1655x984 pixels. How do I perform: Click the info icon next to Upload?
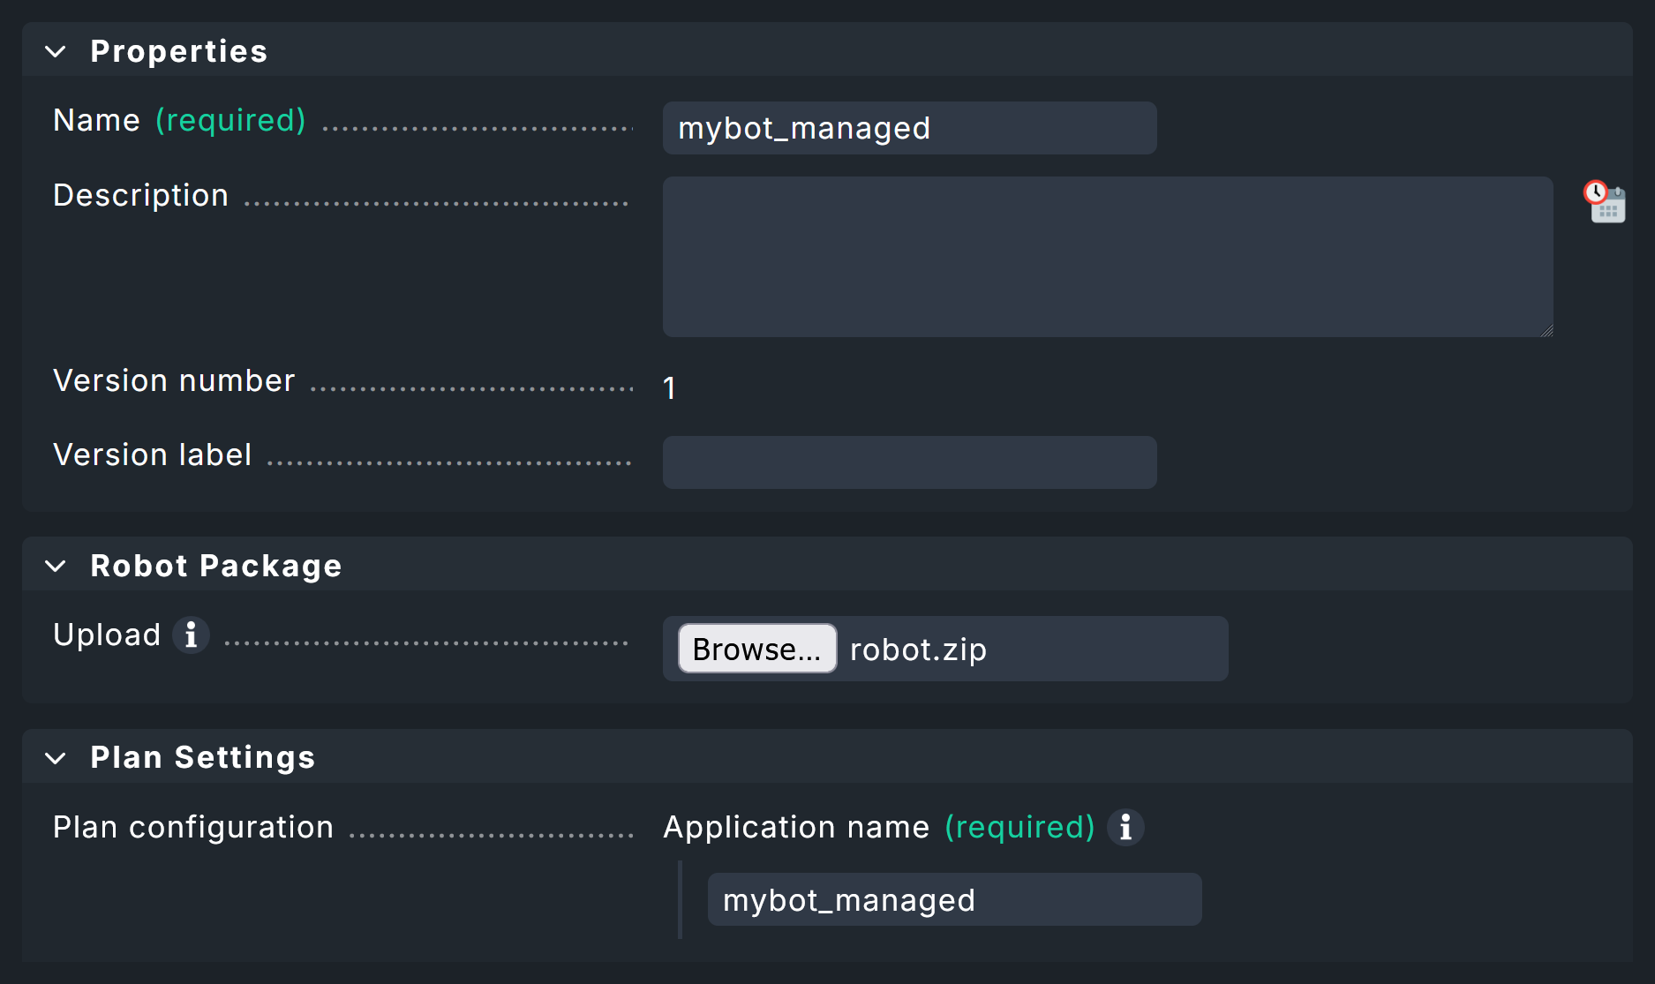191,635
